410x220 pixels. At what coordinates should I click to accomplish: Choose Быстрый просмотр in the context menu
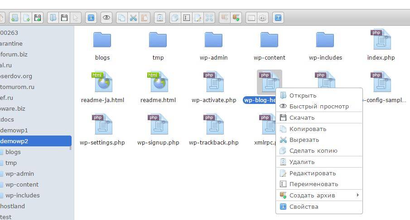[319, 106]
